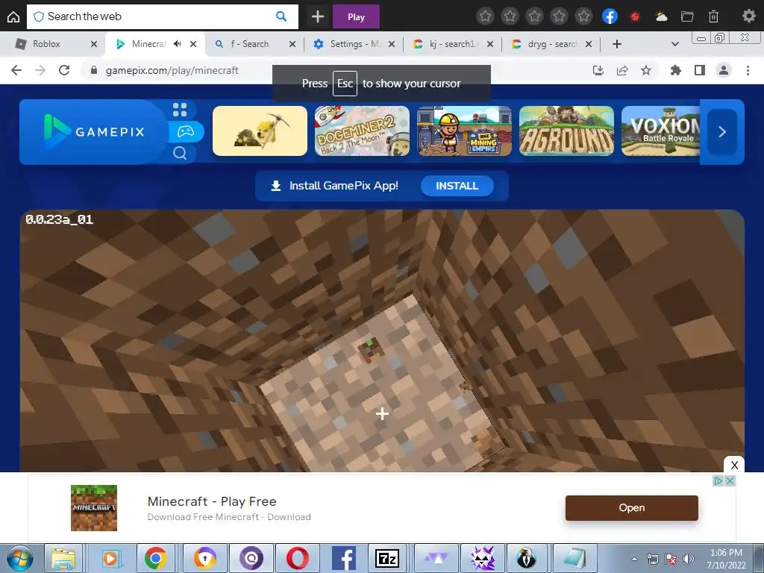This screenshot has width=764, height=573.
Task: Open the weather icon in the top bar
Action: pyautogui.click(x=661, y=16)
